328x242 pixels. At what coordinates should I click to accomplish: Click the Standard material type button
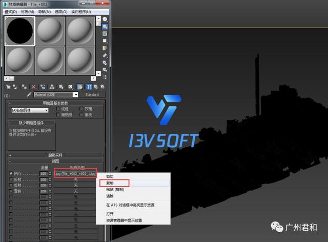click(92, 95)
